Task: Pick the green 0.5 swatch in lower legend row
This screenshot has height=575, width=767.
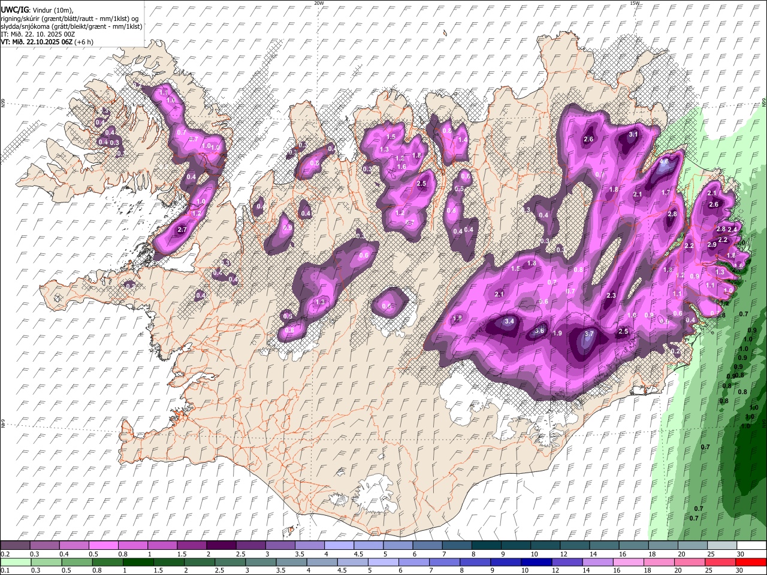Action: [x=77, y=562]
